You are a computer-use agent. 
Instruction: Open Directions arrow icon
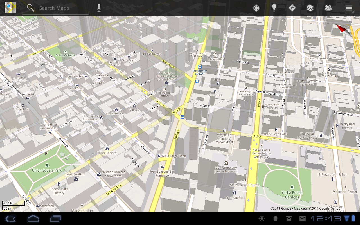click(292, 8)
